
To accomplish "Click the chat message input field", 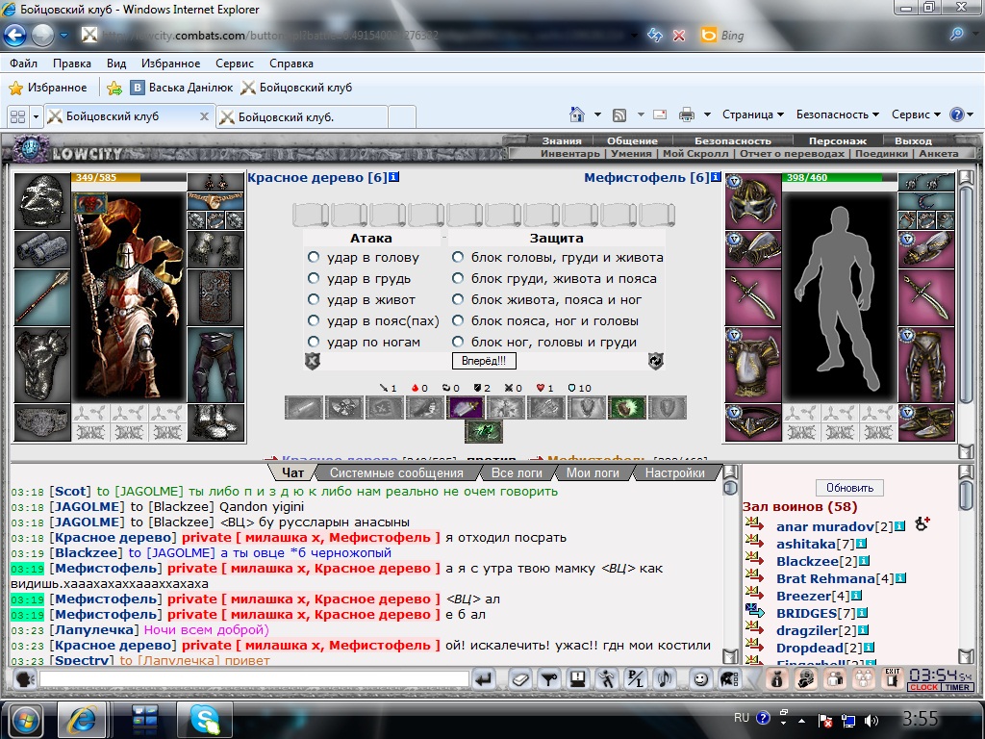I will 254,679.
